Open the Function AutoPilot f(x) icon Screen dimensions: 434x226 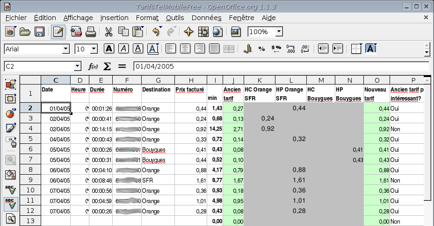point(93,66)
